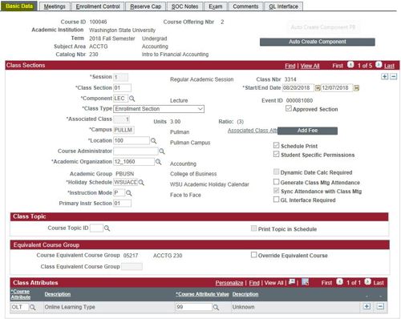Click Personalize in Class Attributes
Viewport: 401px width, 319px height.
[x=229, y=283]
